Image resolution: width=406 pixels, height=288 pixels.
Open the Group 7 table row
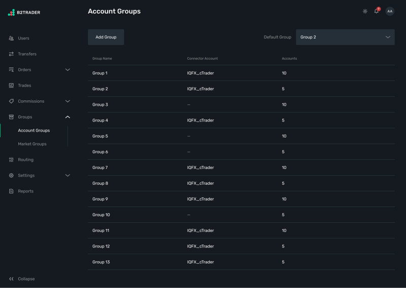tap(100, 168)
